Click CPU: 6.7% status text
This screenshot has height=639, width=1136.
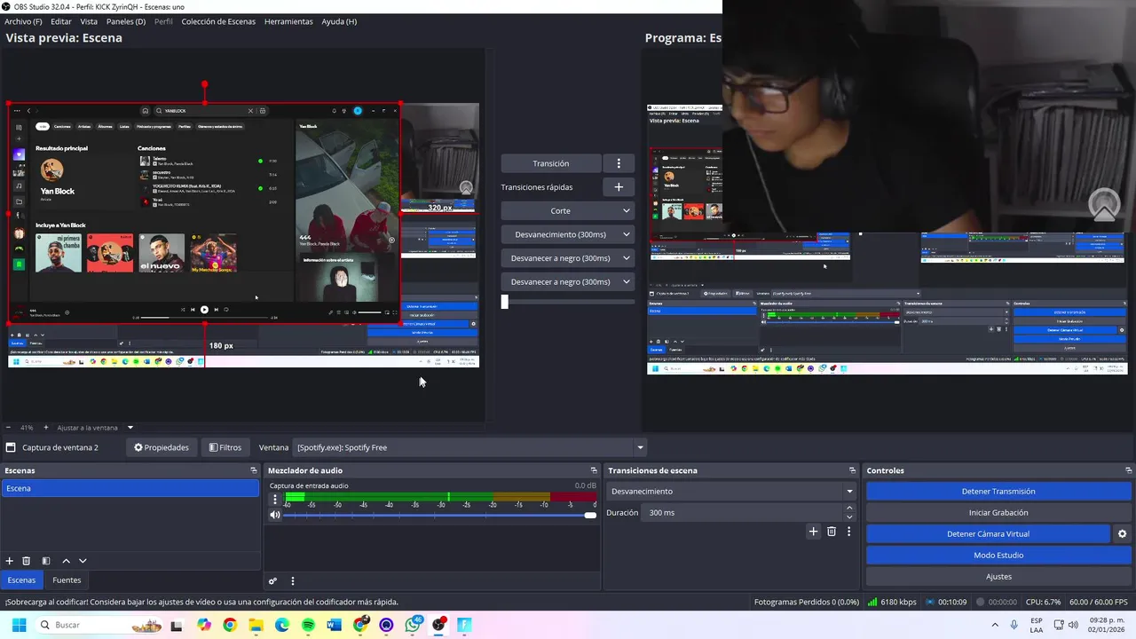click(x=1043, y=602)
